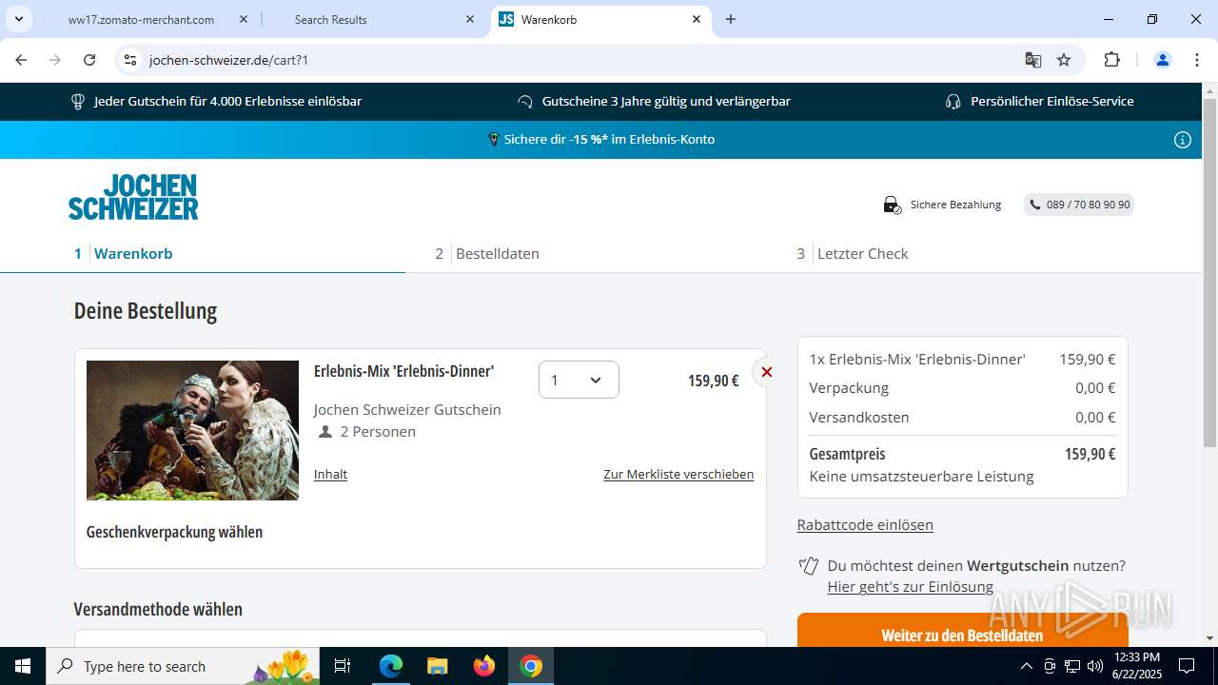Open Task View on taskbar

click(344, 666)
